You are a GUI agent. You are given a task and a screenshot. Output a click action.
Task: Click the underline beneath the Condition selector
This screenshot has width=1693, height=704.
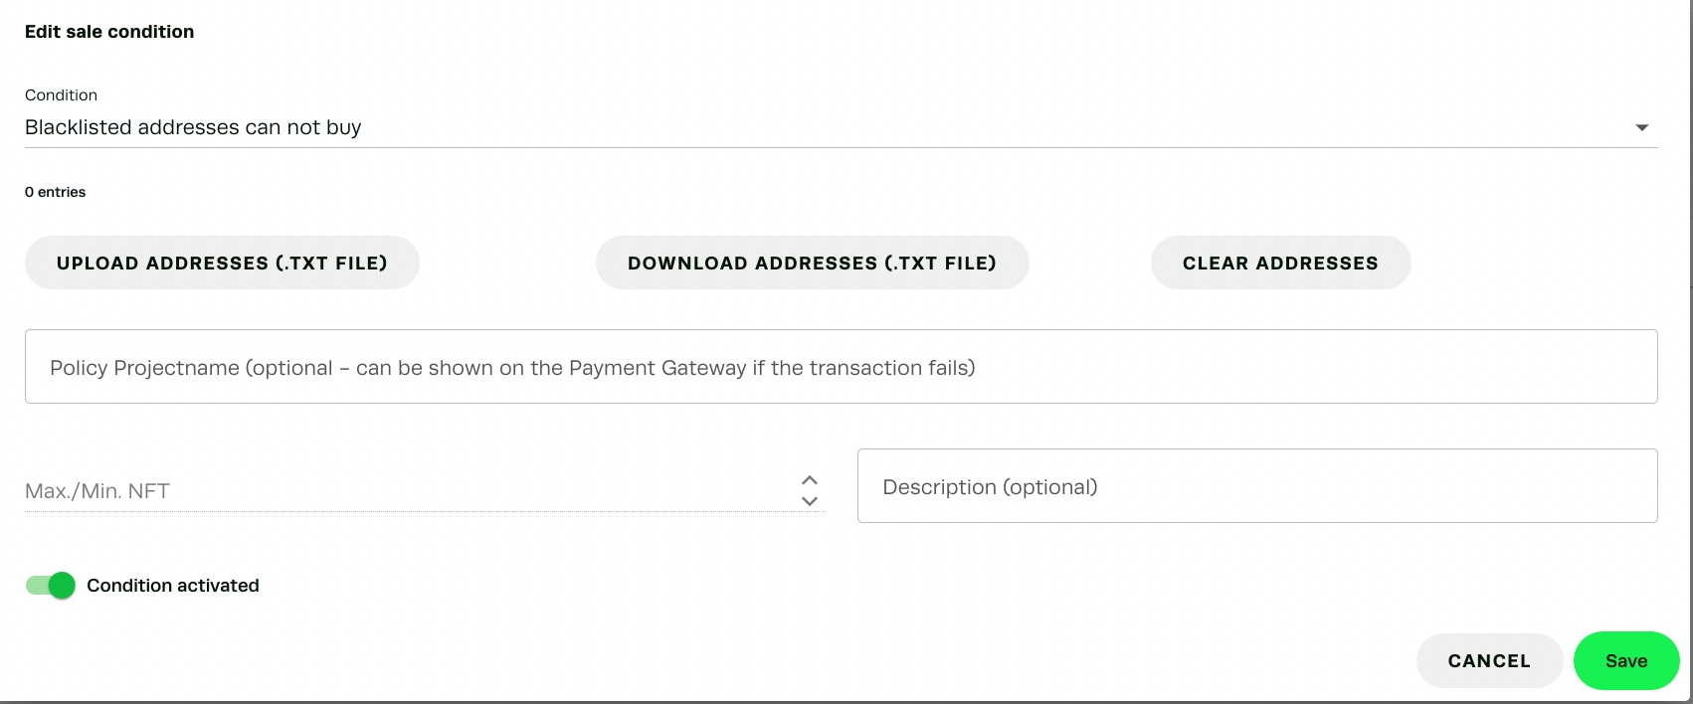click(841, 147)
